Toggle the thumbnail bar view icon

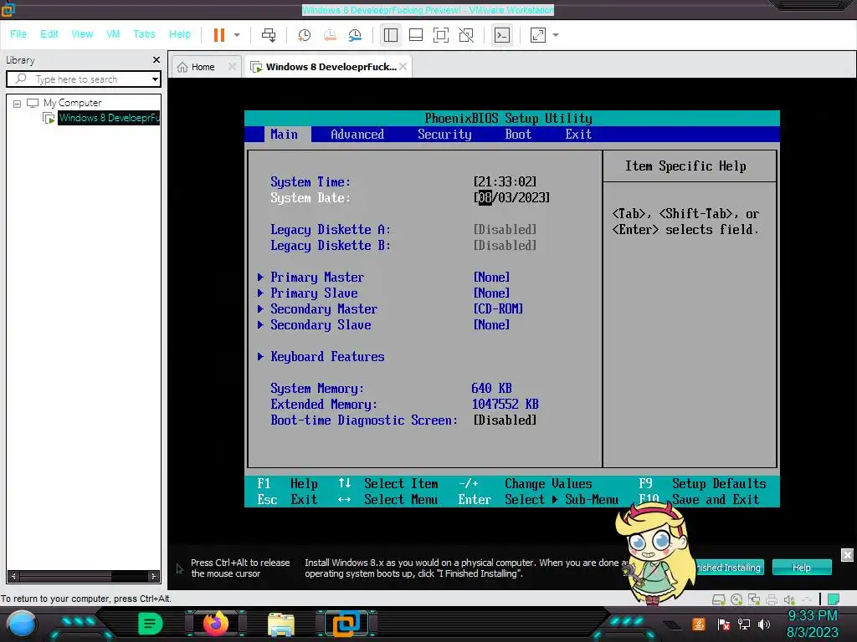[x=416, y=35]
